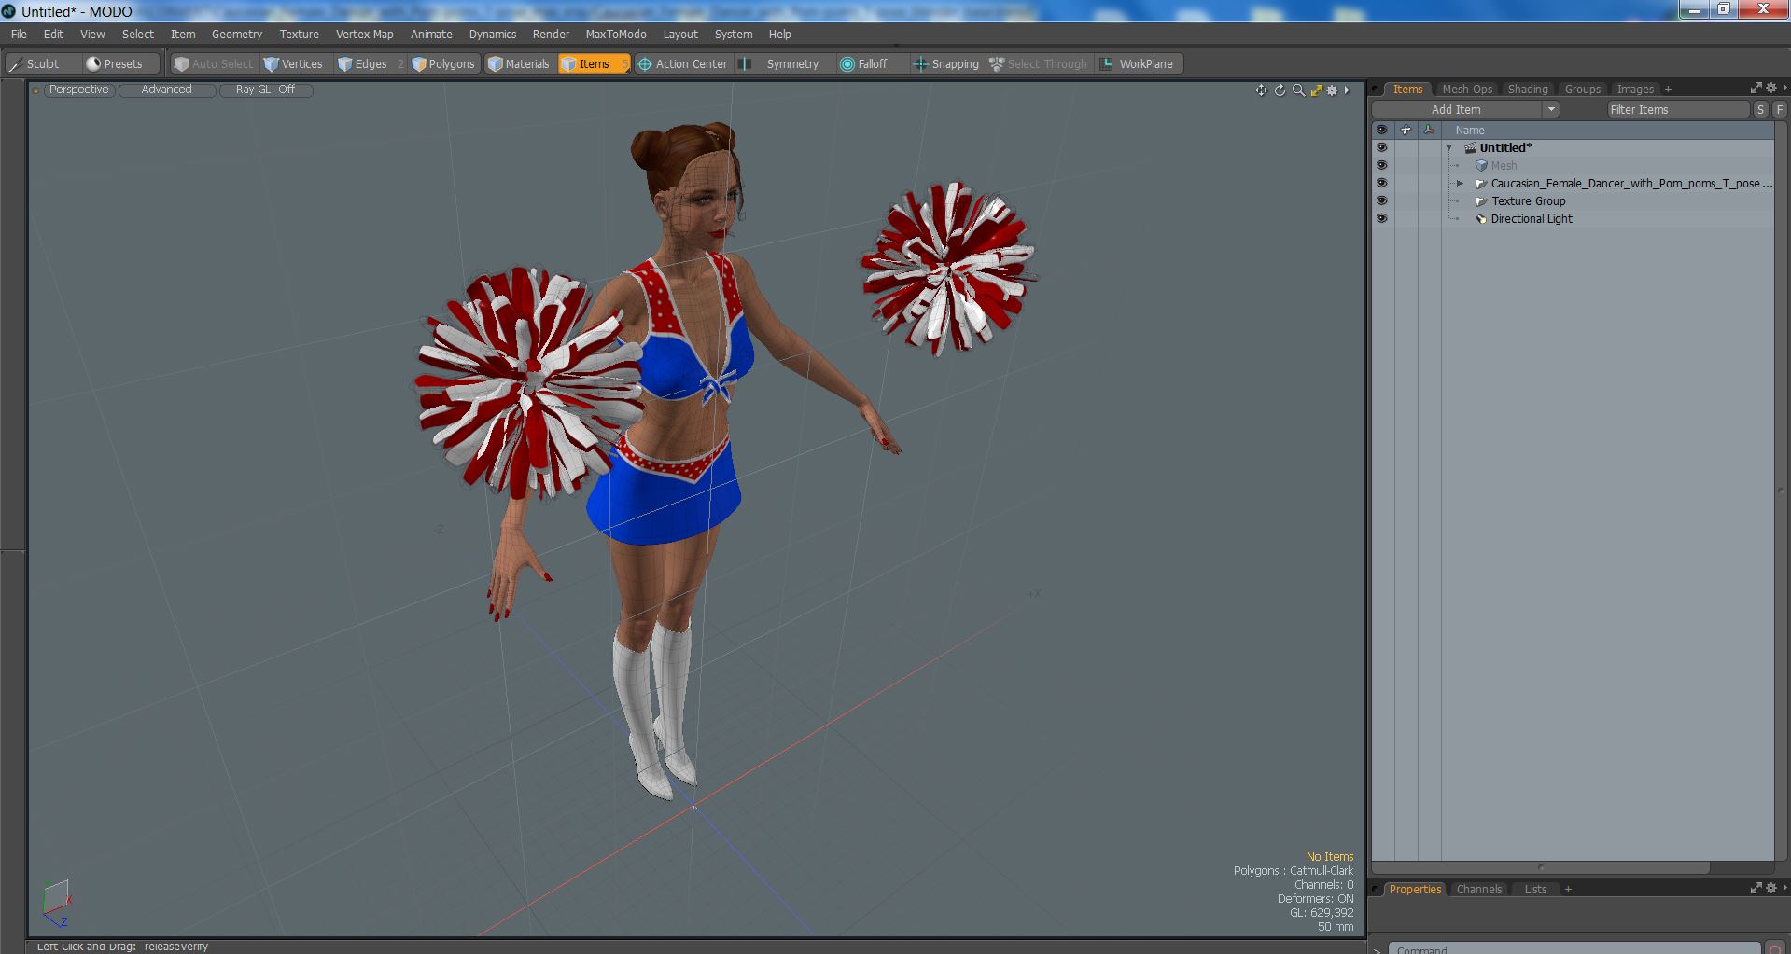Click the viewport rotate icon

(x=1280, y=90)
